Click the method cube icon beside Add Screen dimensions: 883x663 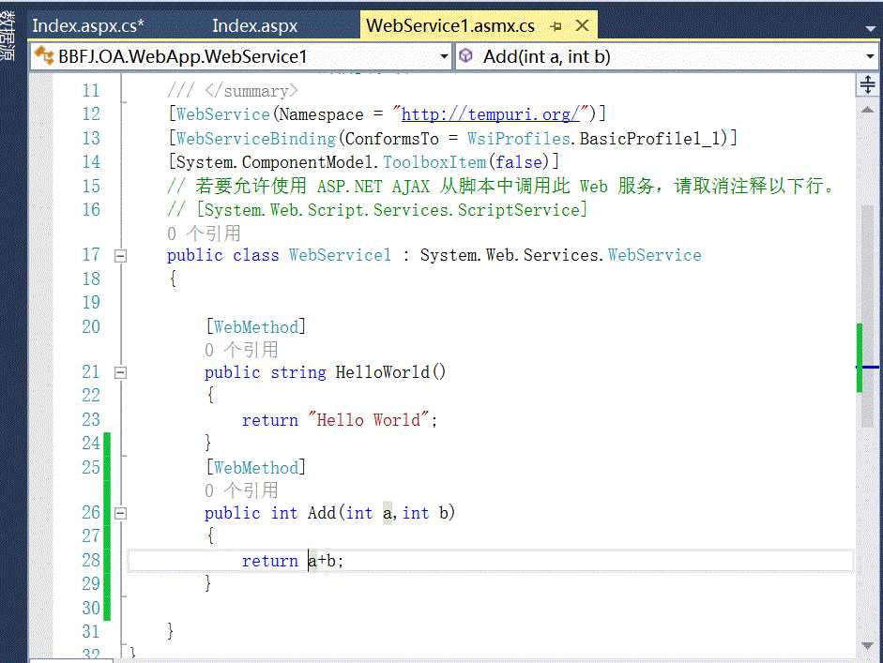pos(466,55)
